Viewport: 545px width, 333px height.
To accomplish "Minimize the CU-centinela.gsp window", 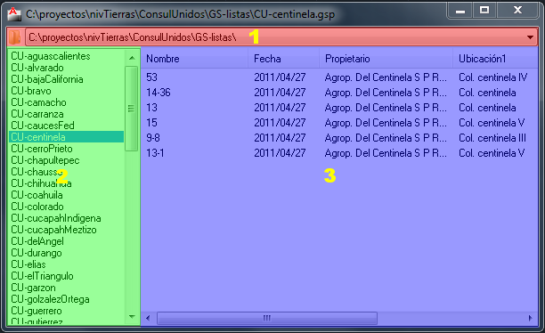I will click(x=460, y=11).
